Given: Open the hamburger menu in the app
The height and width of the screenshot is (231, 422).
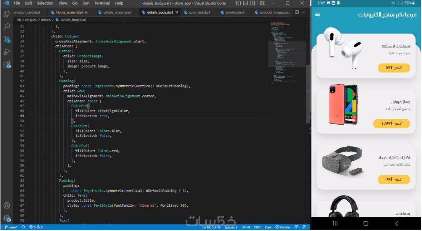Looking at the screenshot, I should coord(318,14).
